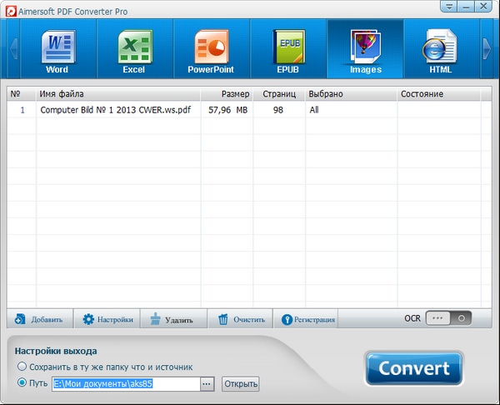Choose EPUB output format

point(288,49)
